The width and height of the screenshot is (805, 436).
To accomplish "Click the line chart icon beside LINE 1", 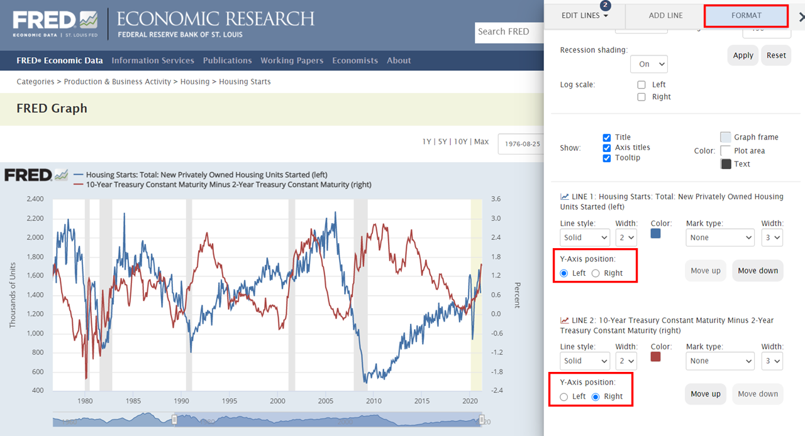I will [564, 197].
